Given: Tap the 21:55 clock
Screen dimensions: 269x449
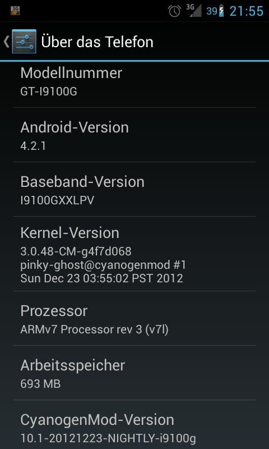Looking at the screenshot, I should (247, 11).
